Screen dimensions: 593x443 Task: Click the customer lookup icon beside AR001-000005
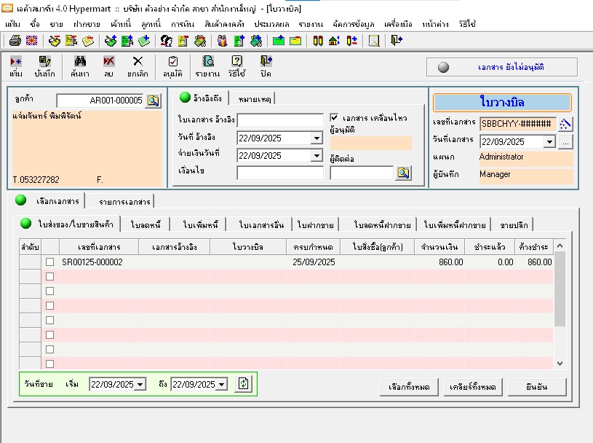153,101
